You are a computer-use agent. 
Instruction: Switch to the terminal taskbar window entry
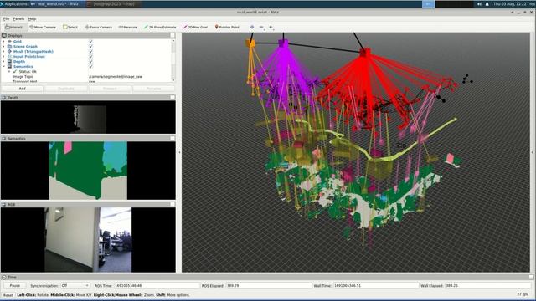point(113,4)
